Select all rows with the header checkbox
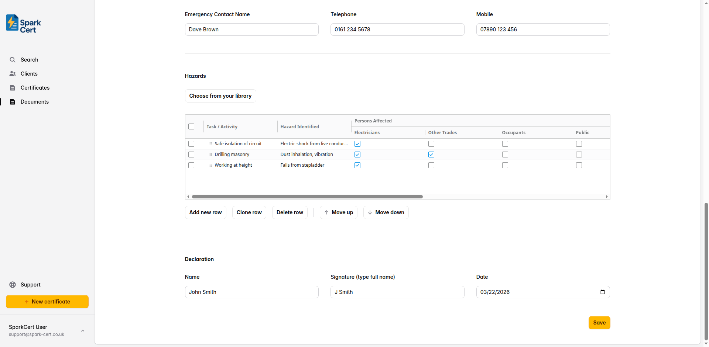This screenshot has width=709, height=347. tap(191, 126)
